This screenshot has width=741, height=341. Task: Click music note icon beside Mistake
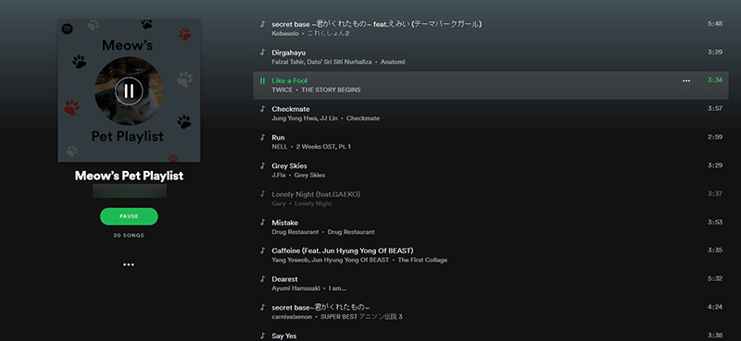[x=262, y=222]
